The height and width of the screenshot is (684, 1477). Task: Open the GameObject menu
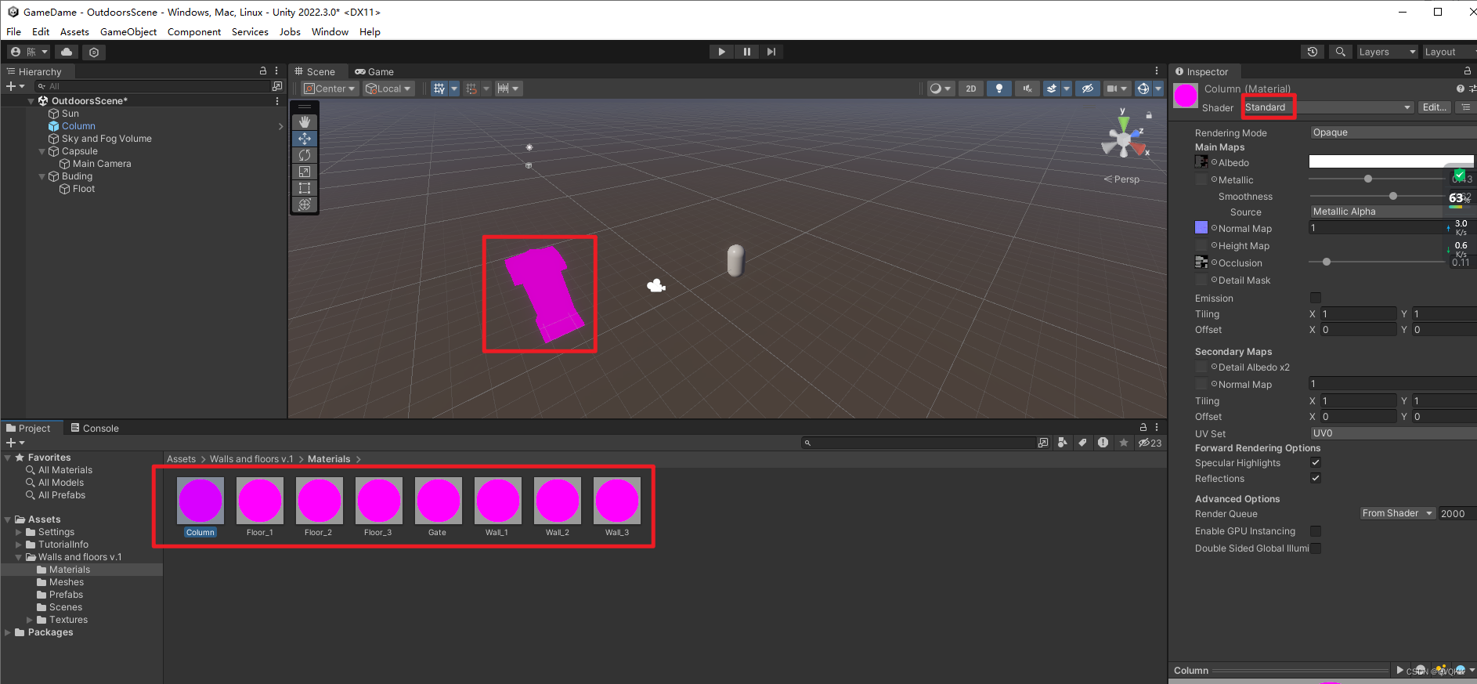[128, 32]
